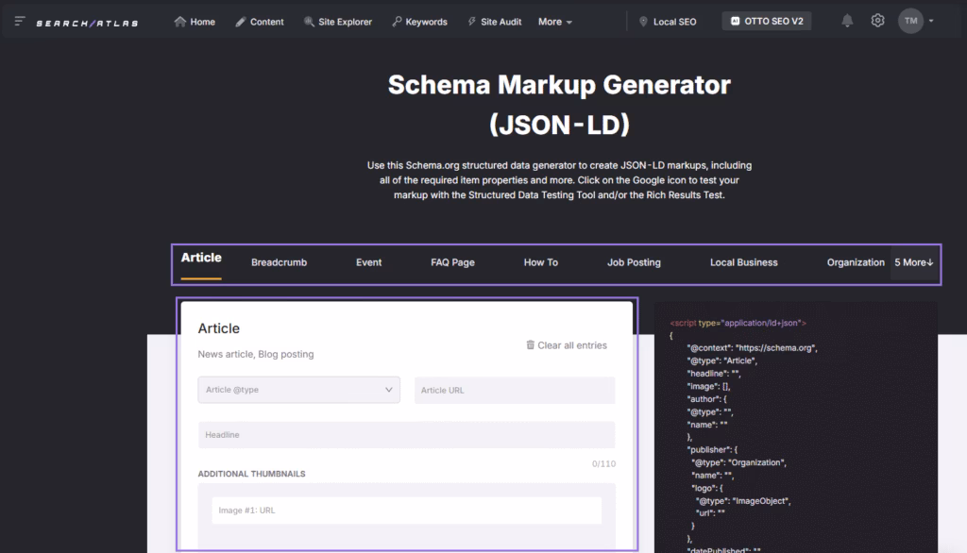The width and height of the screenshot is (967, 553).
Task: Click the Headline input field
Action: click(x=406, y=435)
